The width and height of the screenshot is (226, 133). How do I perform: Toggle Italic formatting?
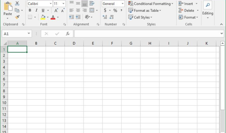pyautogui.click(x=36, y=10)
